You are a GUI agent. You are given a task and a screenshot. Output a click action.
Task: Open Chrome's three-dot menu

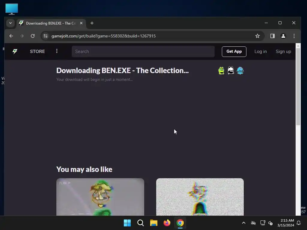point(294,36)
